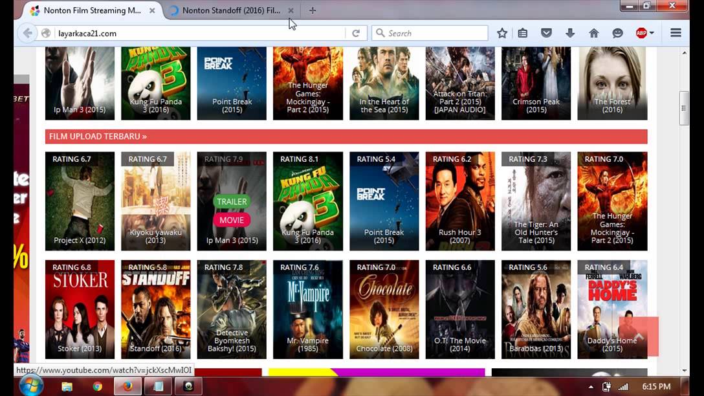Show bookmarks list icon
This screenshot has height=396, width=704.
point(523,33)
